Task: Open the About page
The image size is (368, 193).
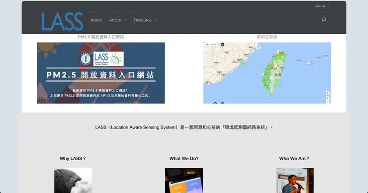Action: tap(96, 20)
